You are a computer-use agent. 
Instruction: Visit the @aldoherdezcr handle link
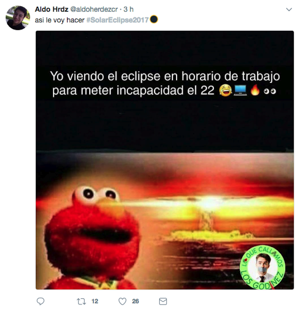94,9
